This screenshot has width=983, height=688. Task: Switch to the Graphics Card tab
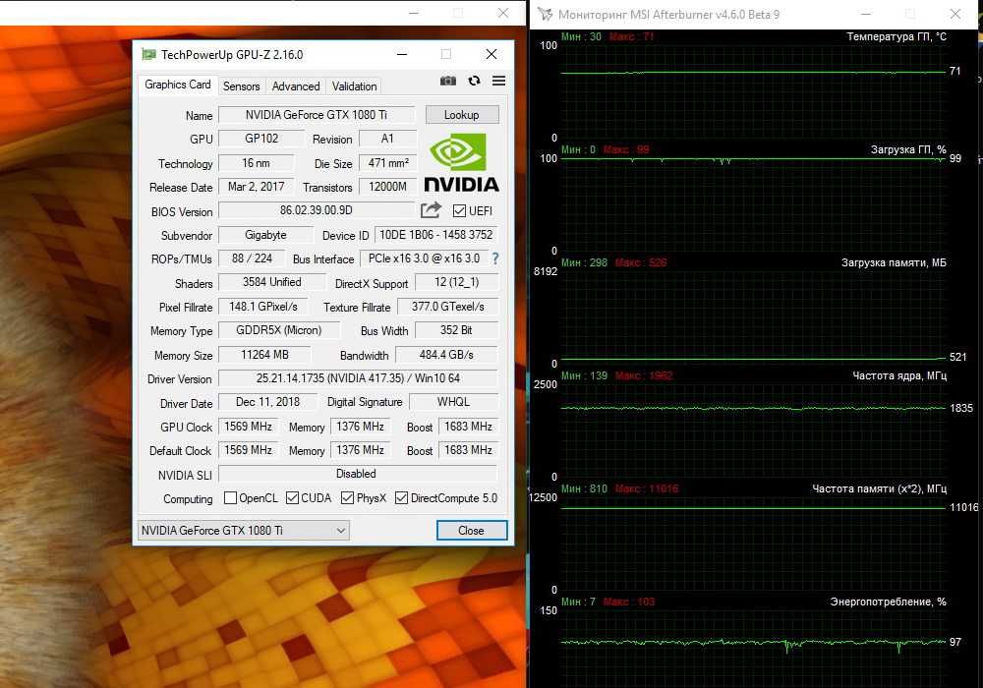coord(177,85)
